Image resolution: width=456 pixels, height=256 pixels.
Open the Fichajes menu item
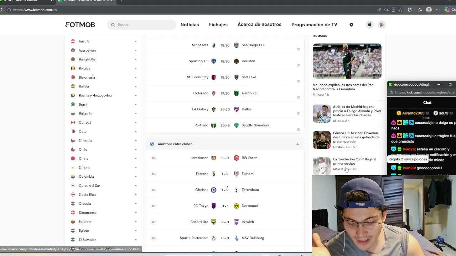[218, 25]
